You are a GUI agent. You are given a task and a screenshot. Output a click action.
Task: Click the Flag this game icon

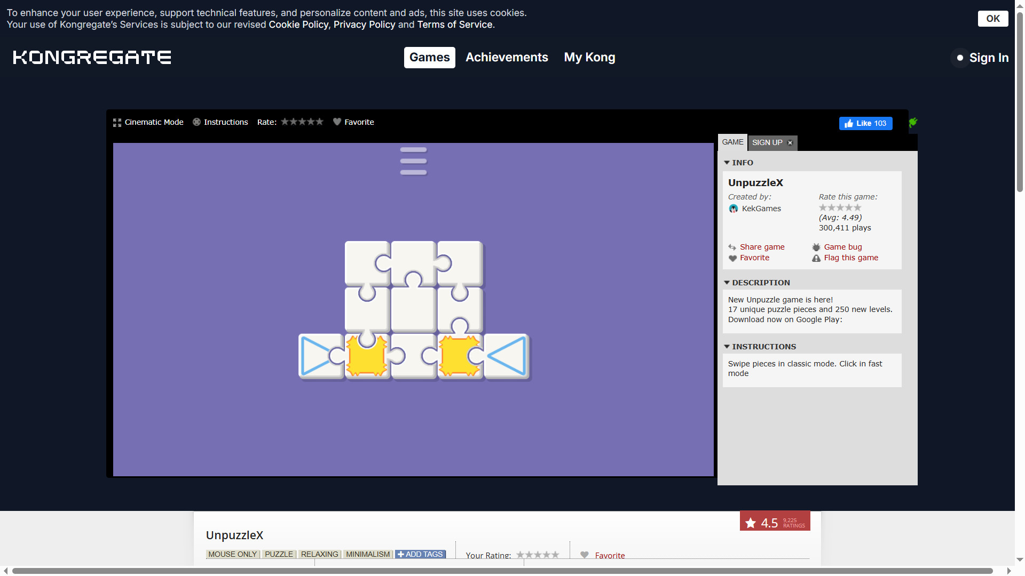(x=816, y=258)
